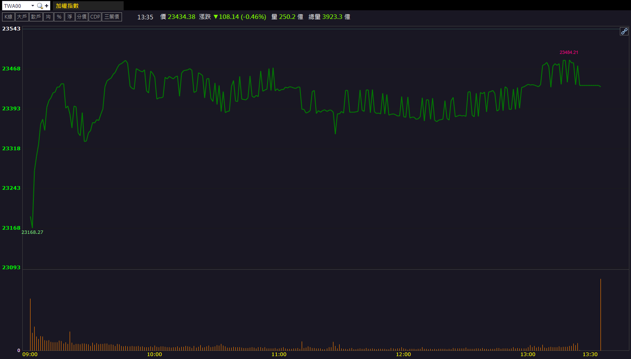Image resolution: width=631 pixels, height=359 pixels.
Task: Click the 13:00 time axis label
Action: (x=528, y=354)
